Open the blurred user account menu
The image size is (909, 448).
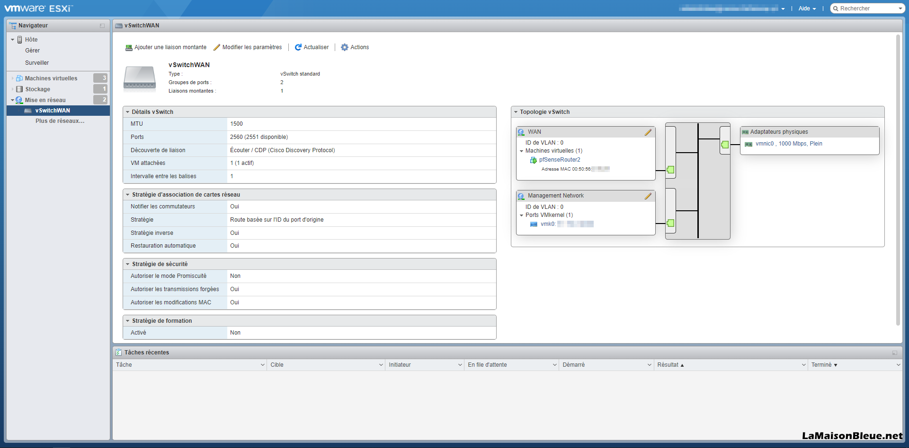coord(732,9)
